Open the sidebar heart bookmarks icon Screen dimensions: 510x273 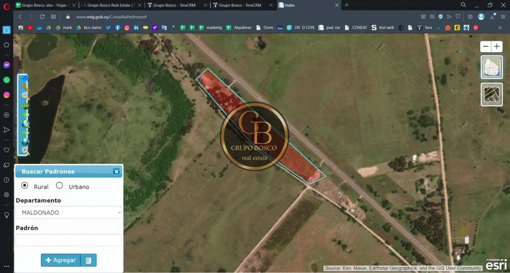pos(6,150)
